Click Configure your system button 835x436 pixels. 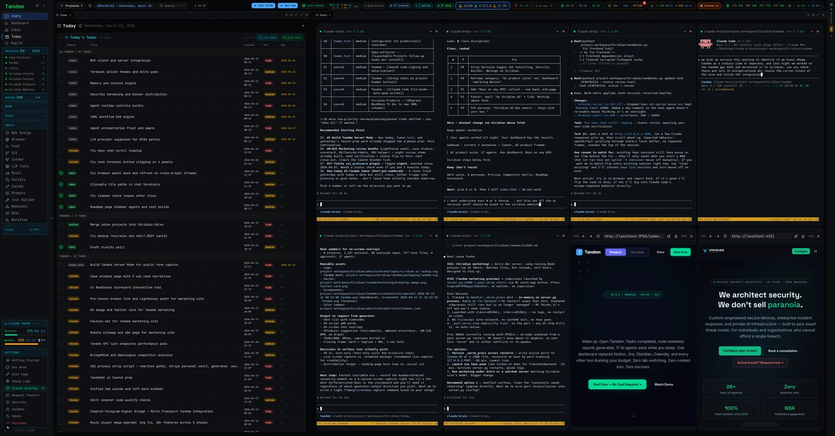740,351
